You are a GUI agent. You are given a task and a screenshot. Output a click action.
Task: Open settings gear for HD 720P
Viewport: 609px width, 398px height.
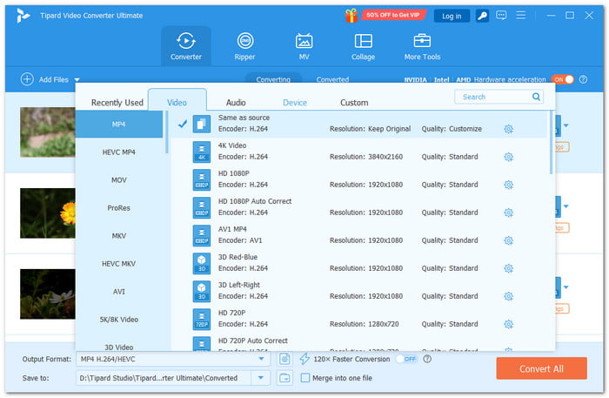(508, 324)
